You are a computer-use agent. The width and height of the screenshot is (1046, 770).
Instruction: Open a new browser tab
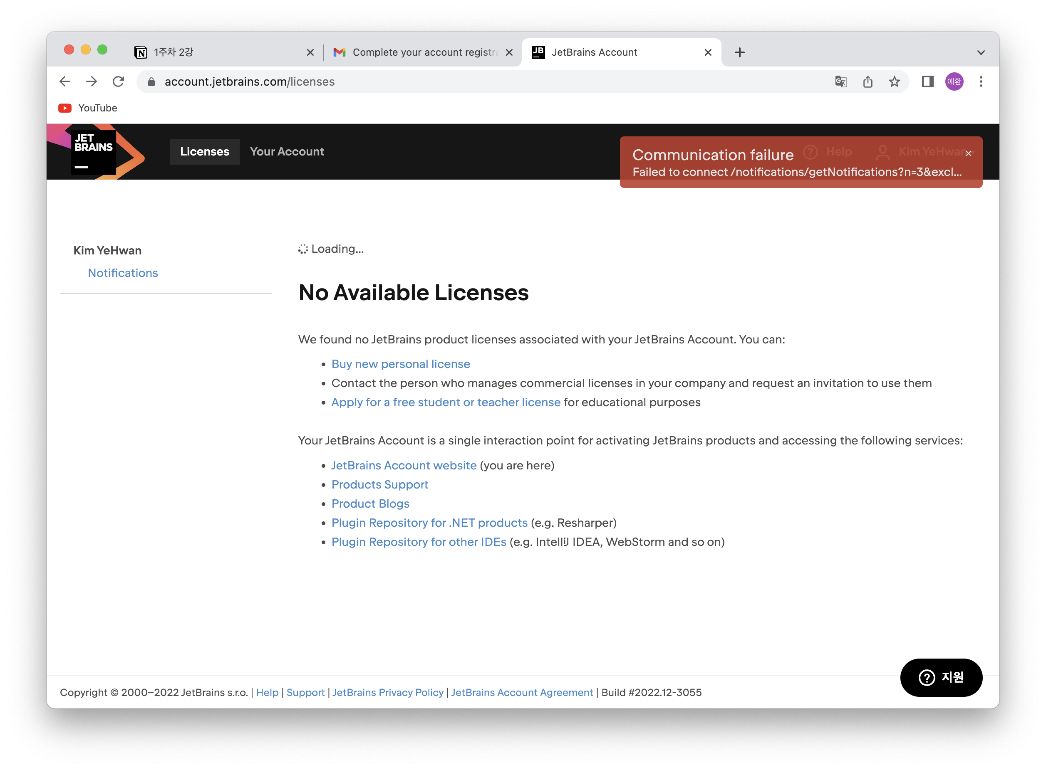coord(740,52)
